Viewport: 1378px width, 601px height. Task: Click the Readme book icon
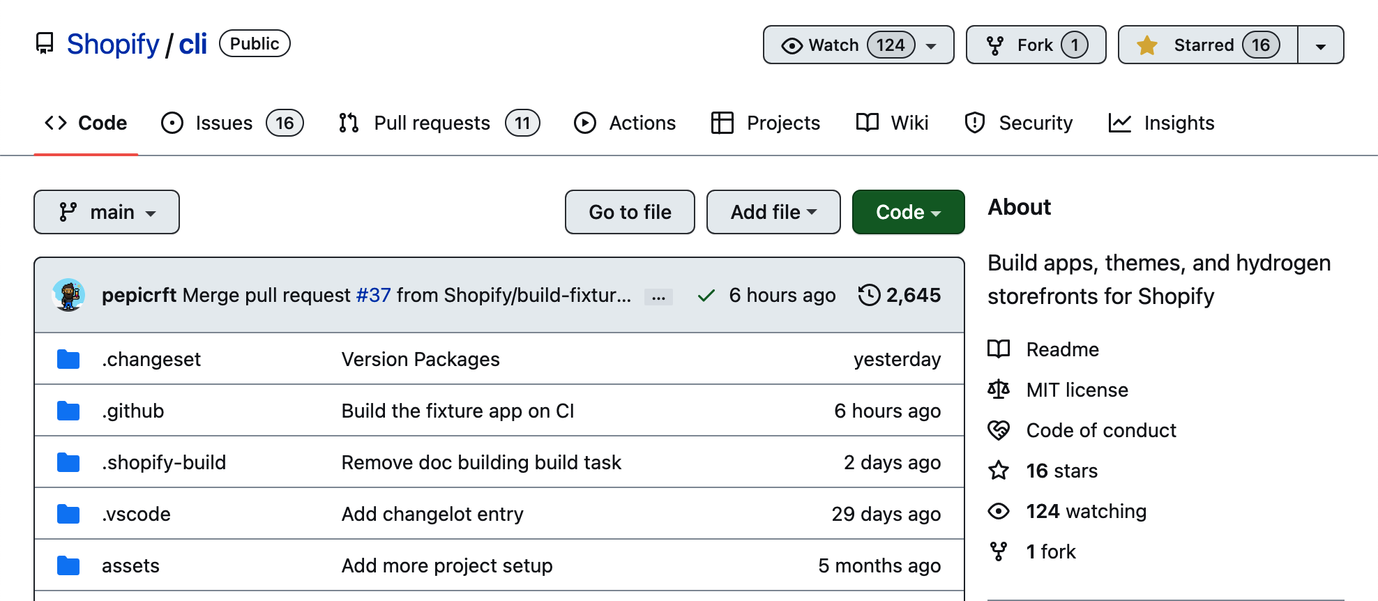coord(999,349)
